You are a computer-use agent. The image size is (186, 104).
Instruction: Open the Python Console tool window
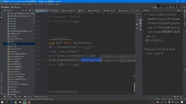point(41,97)
